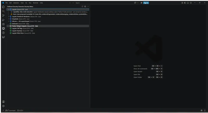Open the panel's more actions ellipsis
This screenshot has width=208, height=113.
click(88, 6)
